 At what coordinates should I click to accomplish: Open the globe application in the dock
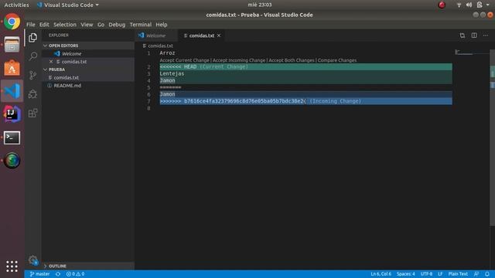tap(12, 161)
